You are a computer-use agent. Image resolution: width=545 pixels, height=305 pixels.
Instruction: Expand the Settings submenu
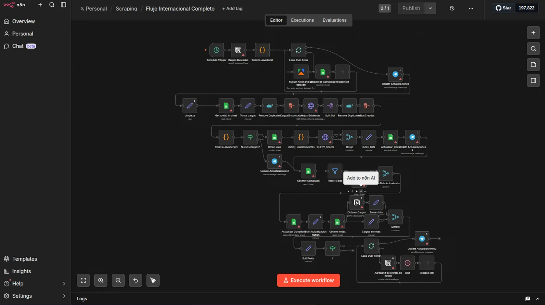point(64,296)
